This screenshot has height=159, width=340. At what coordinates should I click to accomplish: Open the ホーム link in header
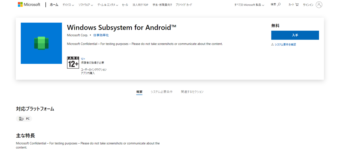click(x=54, y=5)
